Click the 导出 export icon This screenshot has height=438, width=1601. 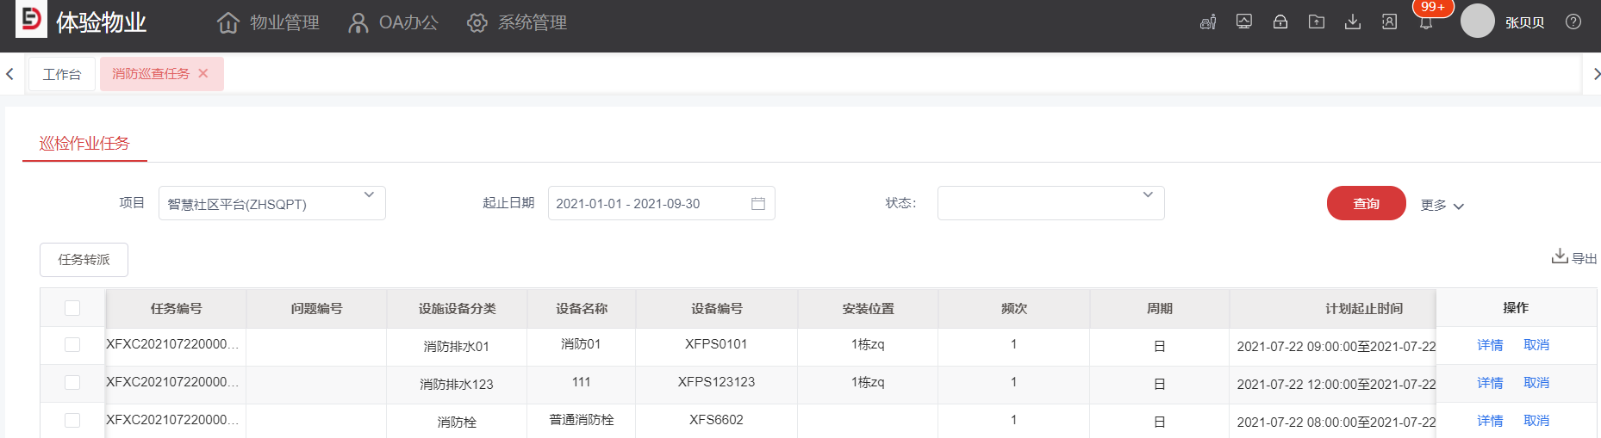[x=1560, y=257]
